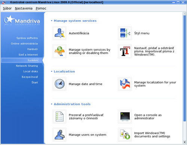The width and height of the screenshot is (187, 145).
Task: Open the Autentifikácia icon
Action: click(x=59, y=33)
